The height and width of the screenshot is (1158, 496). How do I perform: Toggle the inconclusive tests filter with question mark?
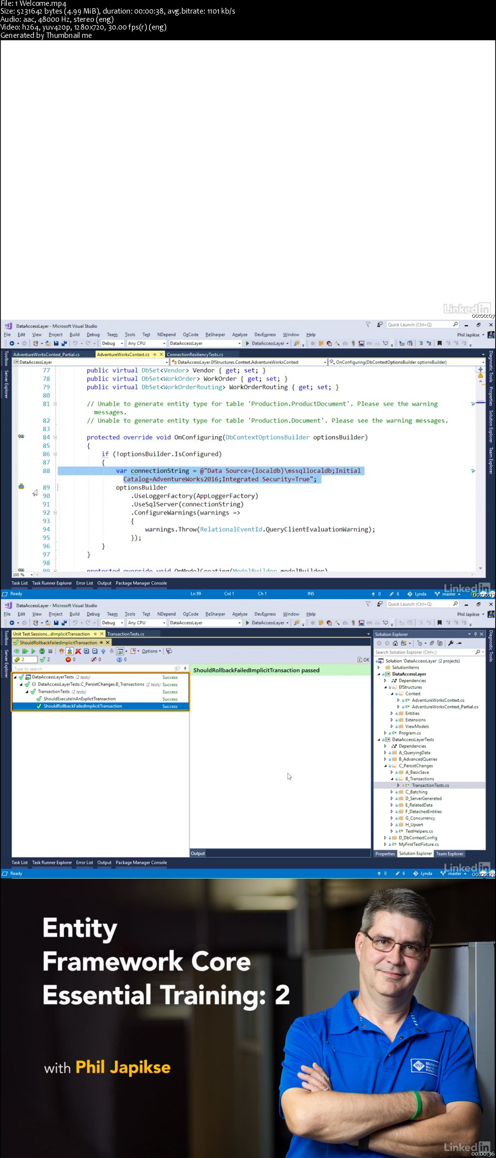coord(121,659)
